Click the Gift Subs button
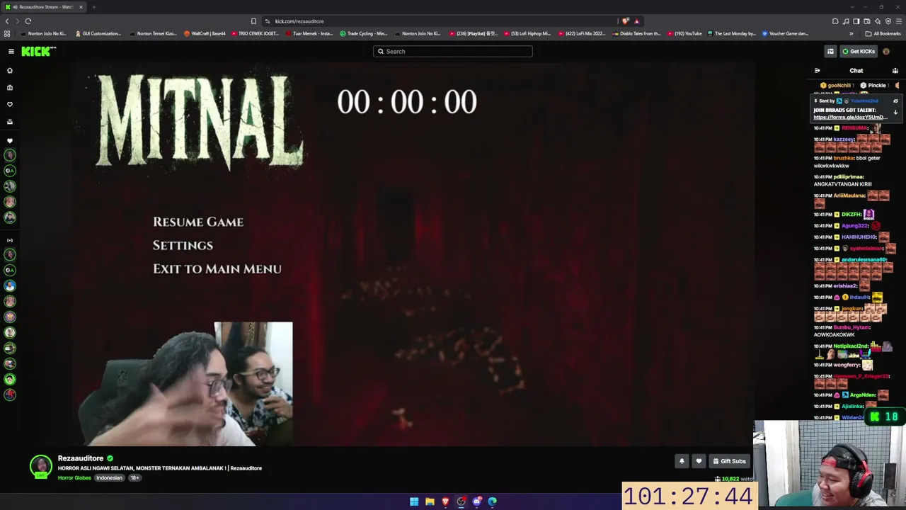The height and width of the screenshot is (510, 906). 729,461
